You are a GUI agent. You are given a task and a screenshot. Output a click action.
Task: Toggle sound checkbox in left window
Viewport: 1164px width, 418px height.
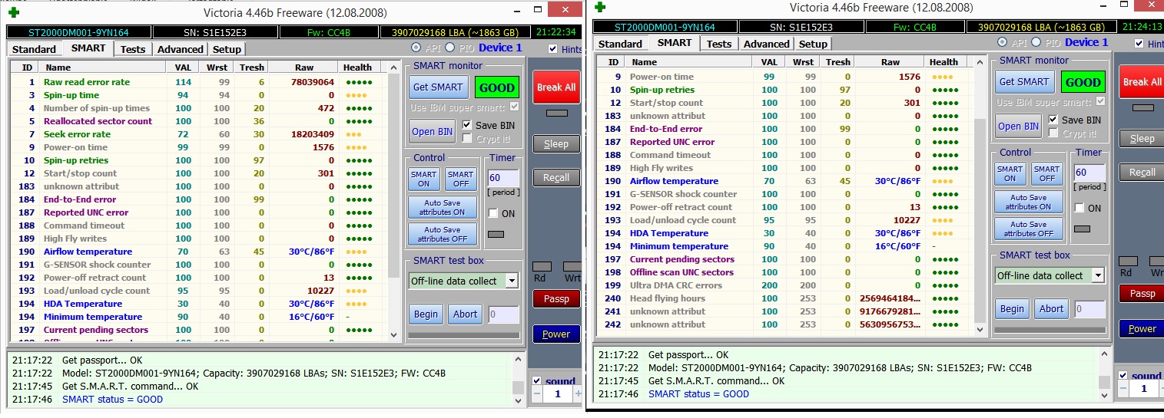coord(537,381)
